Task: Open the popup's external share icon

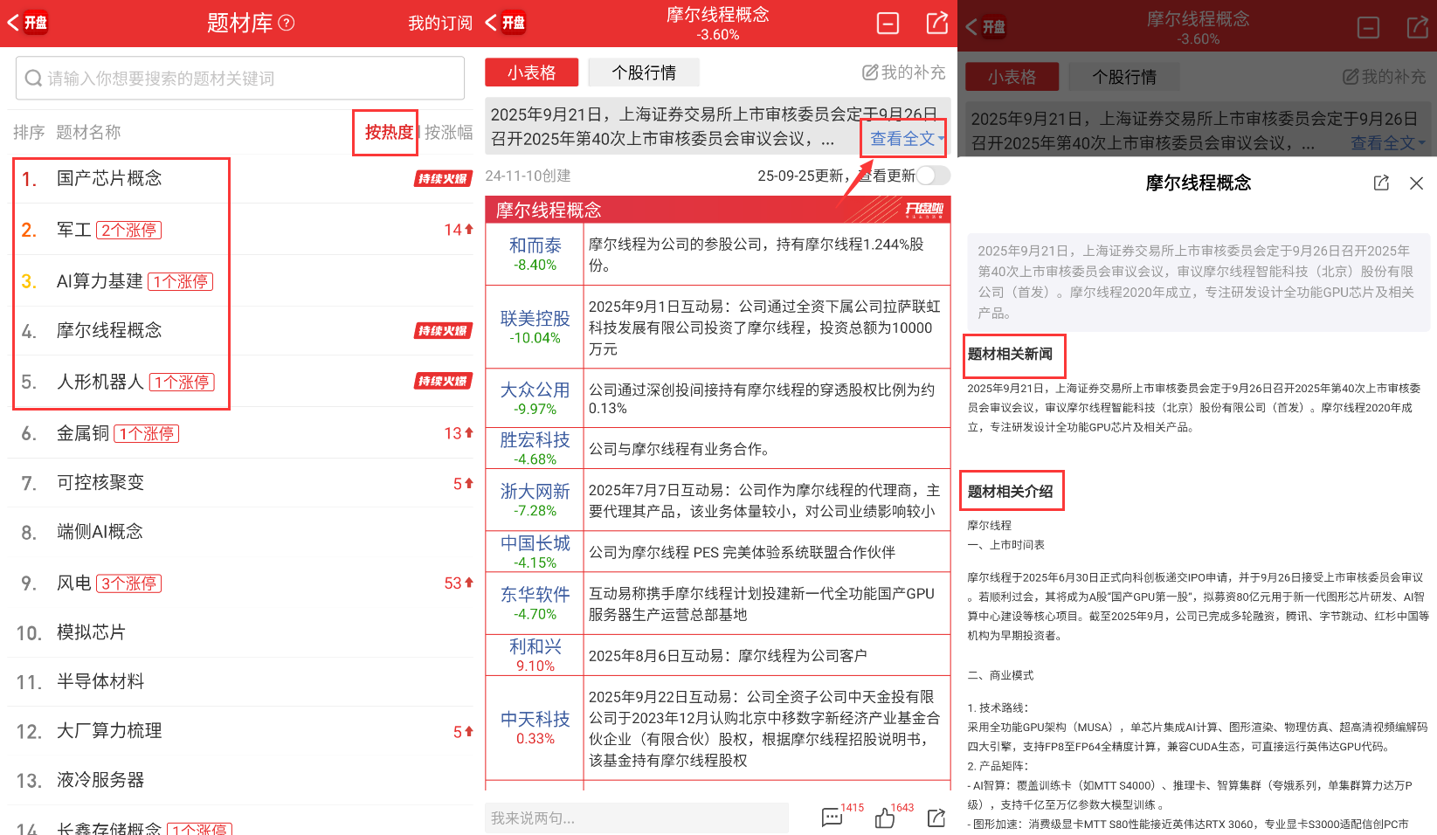Action: tap(1381, 183)
